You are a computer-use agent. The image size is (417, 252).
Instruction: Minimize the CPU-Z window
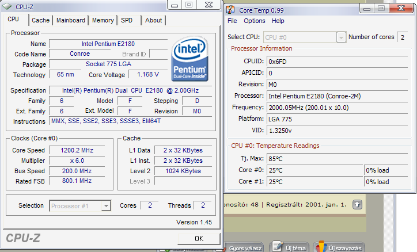(175, 5)
